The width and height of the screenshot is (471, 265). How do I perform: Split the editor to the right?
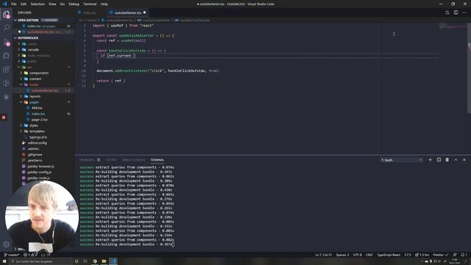click(456, 13)
